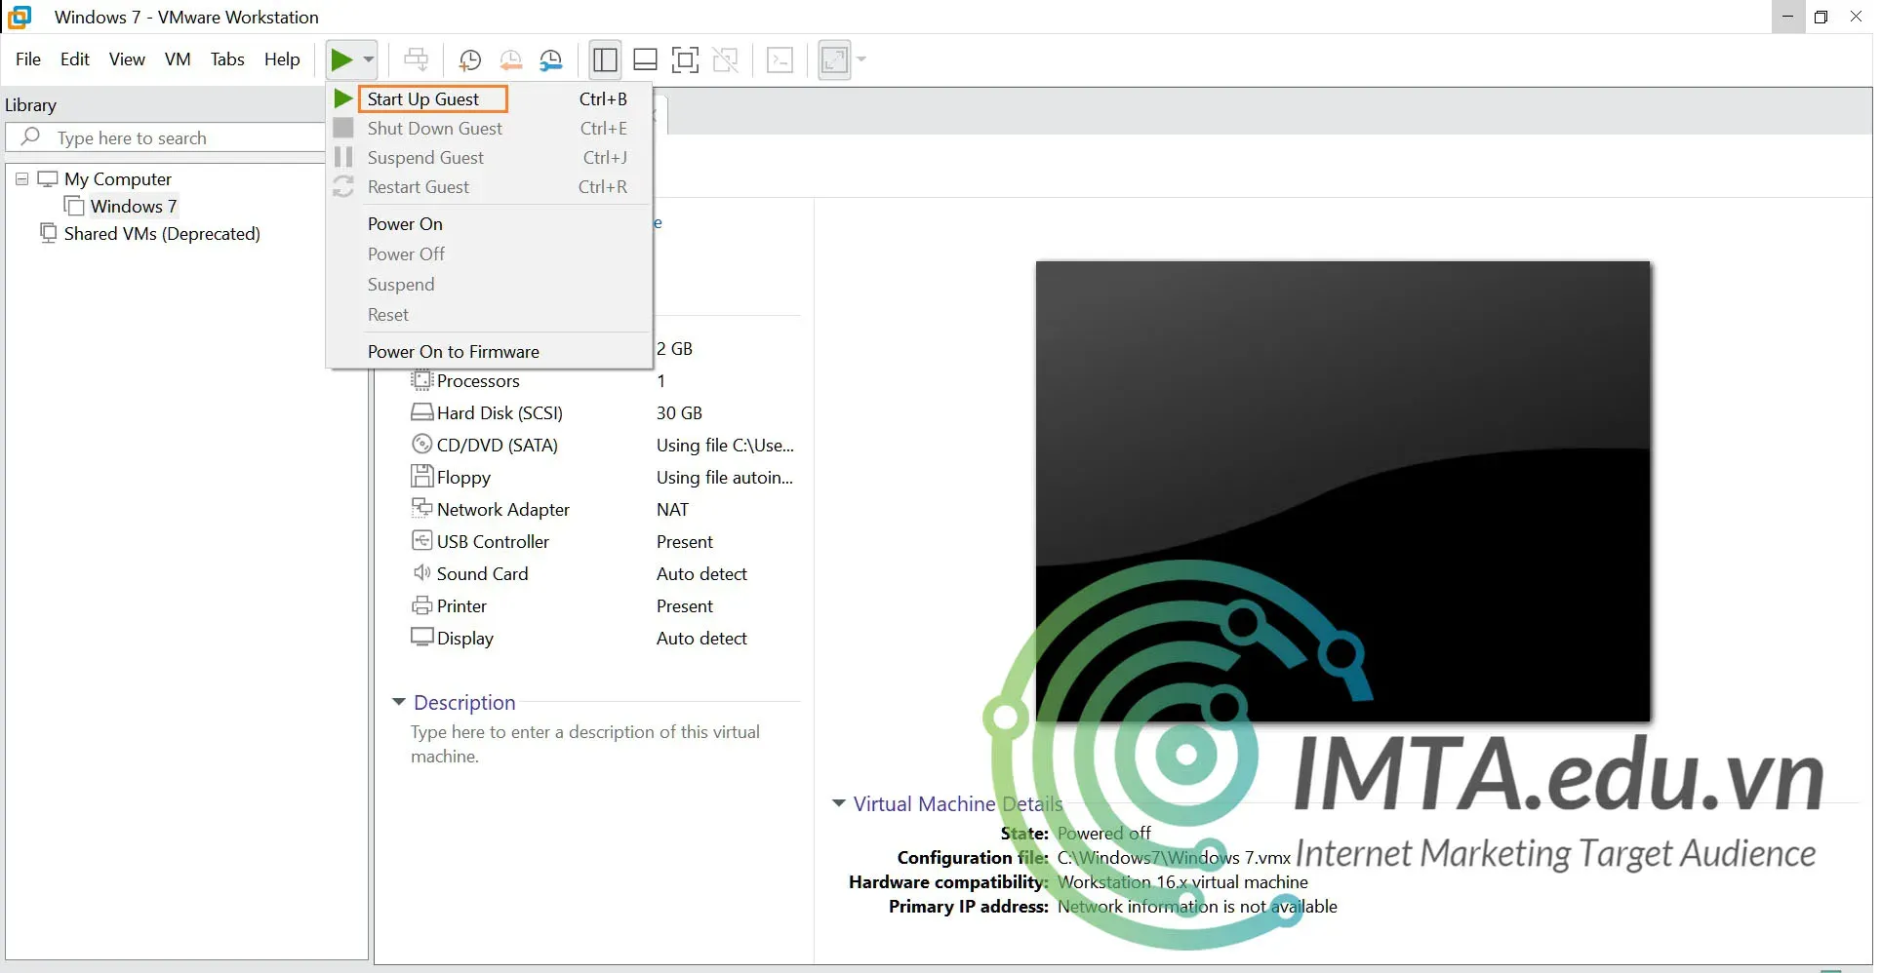Viewport: 1881px width, 973px height.
Task: Click the green Power On play icon
Action: 340,60
